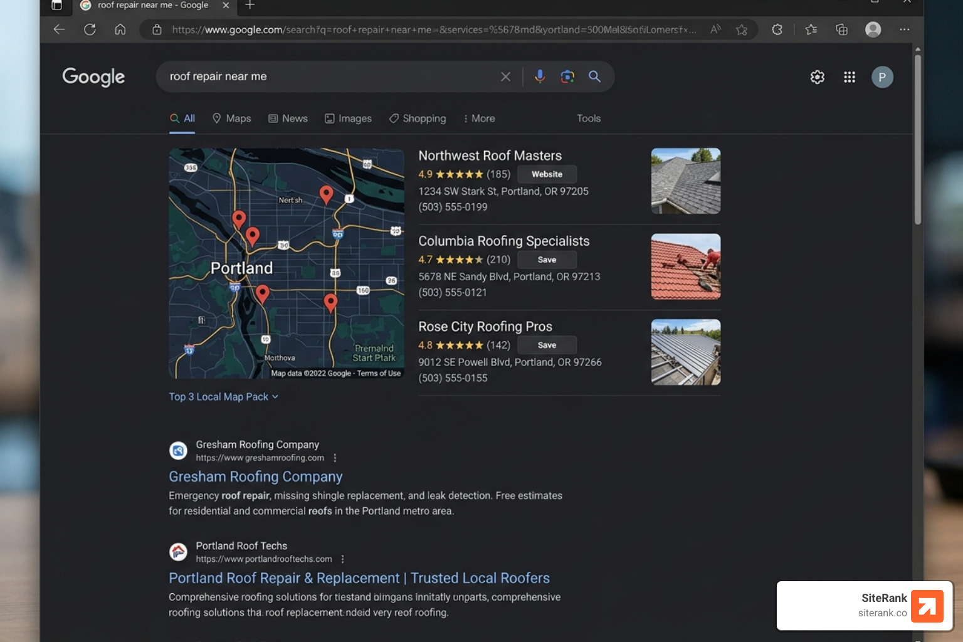Open options for Gresham Roofing result
The height and width of the screenshot is (642, 963).
[x=335, y=458]
